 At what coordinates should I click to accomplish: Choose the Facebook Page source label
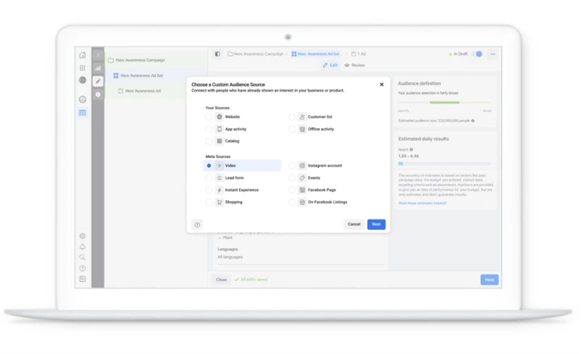tap(321, 190)
